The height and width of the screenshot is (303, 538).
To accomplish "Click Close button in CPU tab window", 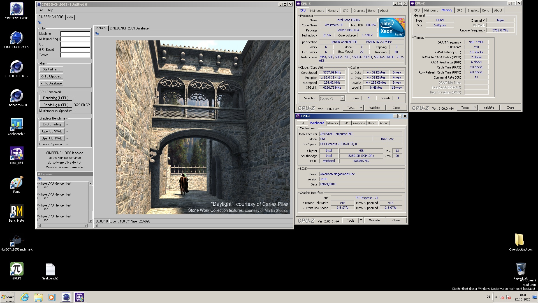I will click(396, 108).
